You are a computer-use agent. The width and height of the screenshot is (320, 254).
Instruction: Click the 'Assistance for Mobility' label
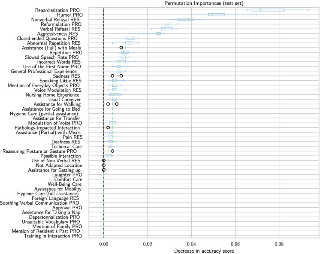(x=58, y=189)
